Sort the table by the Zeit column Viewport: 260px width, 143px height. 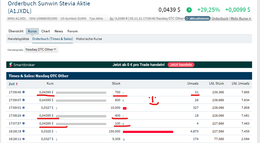(x=13, y=84)
